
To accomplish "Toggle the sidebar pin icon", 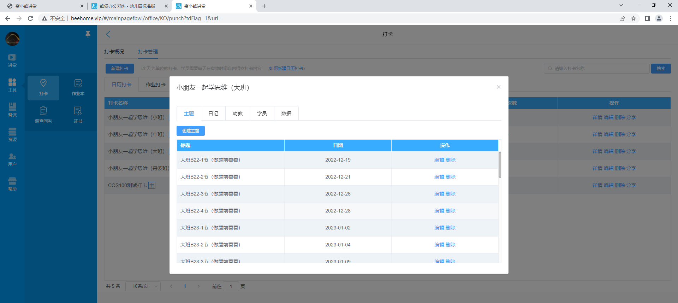I will [88, 34].
